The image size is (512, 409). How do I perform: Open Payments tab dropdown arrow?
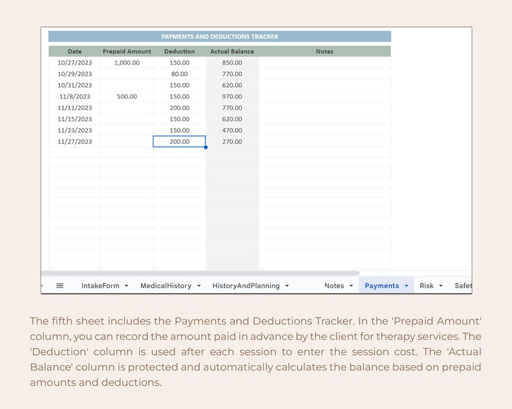tap(406, 286)
